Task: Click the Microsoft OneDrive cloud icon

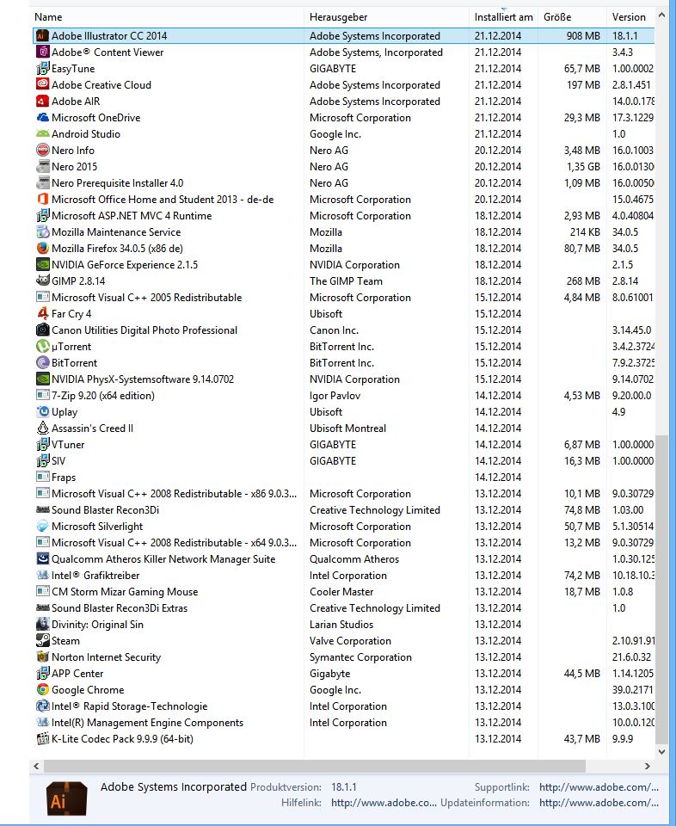Action: [43, 118]
